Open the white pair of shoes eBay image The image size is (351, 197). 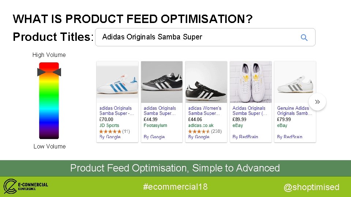pos(251,82)
